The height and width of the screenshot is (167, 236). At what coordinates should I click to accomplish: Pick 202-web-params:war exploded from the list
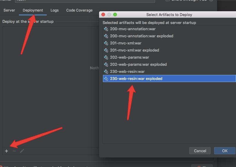point(138,65)
